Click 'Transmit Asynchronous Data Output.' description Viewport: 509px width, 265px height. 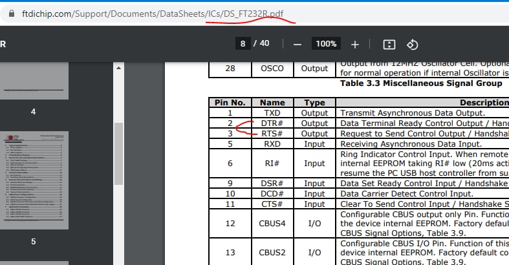click(413, 113)
